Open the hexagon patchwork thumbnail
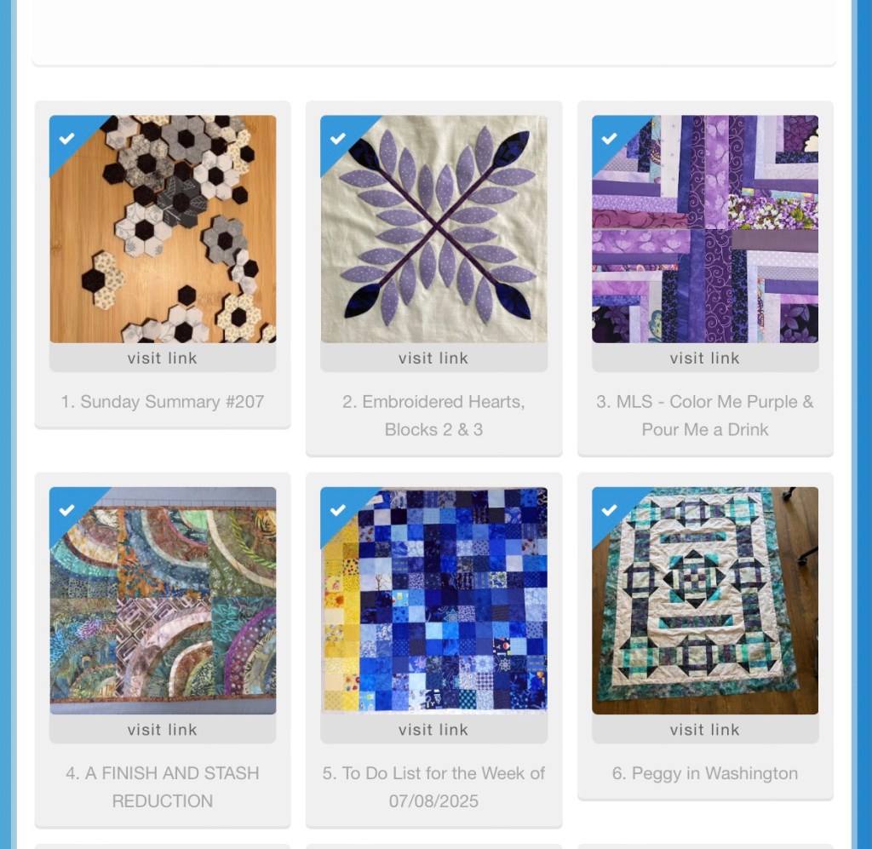Screen dimensions: 872x849 [163, 229]
